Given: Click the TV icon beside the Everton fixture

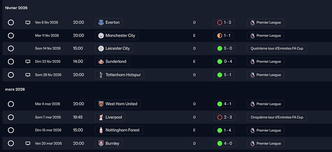Looking at the screenshot, I should click(28, 23).
